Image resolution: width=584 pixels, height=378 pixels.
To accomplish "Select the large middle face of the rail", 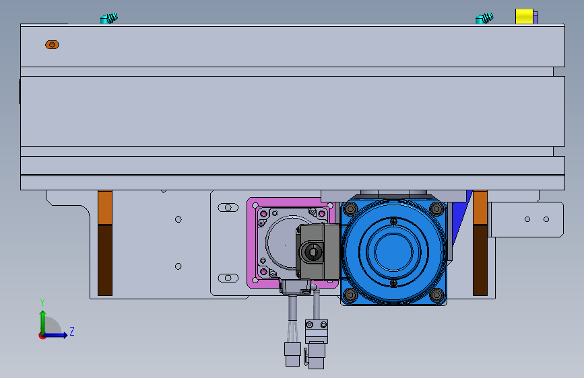I will (293, 111).
